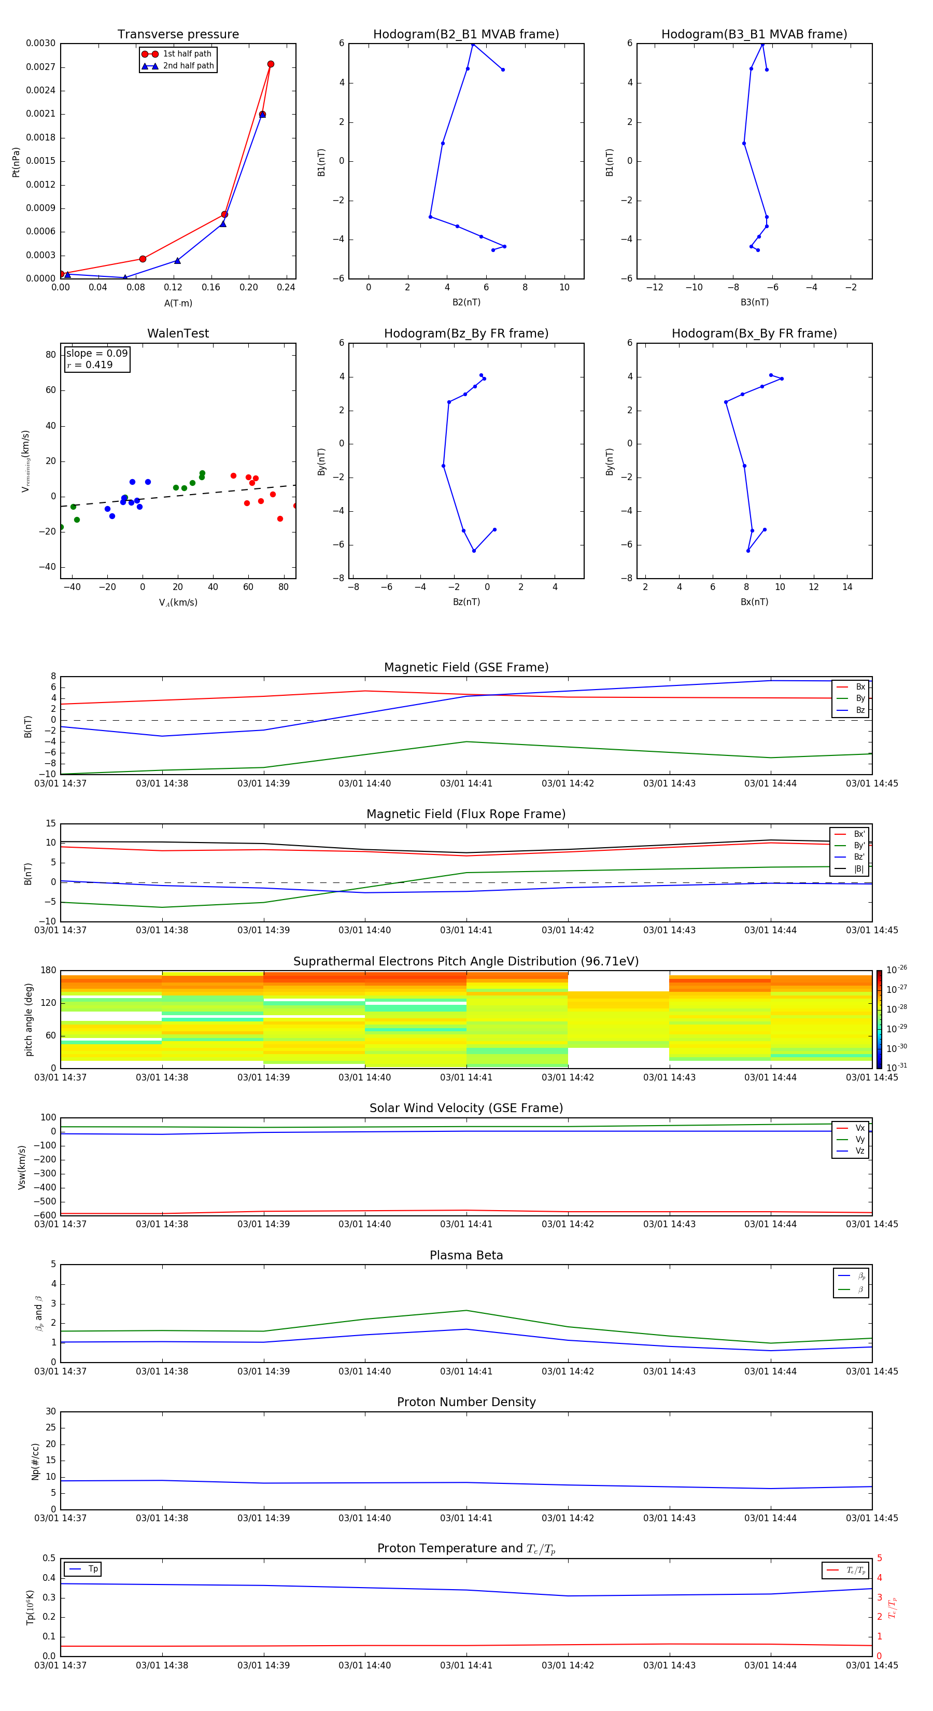933x1711 pixels.
Task: Select Bz' in the Flux Rope legend
Action: 850,857
